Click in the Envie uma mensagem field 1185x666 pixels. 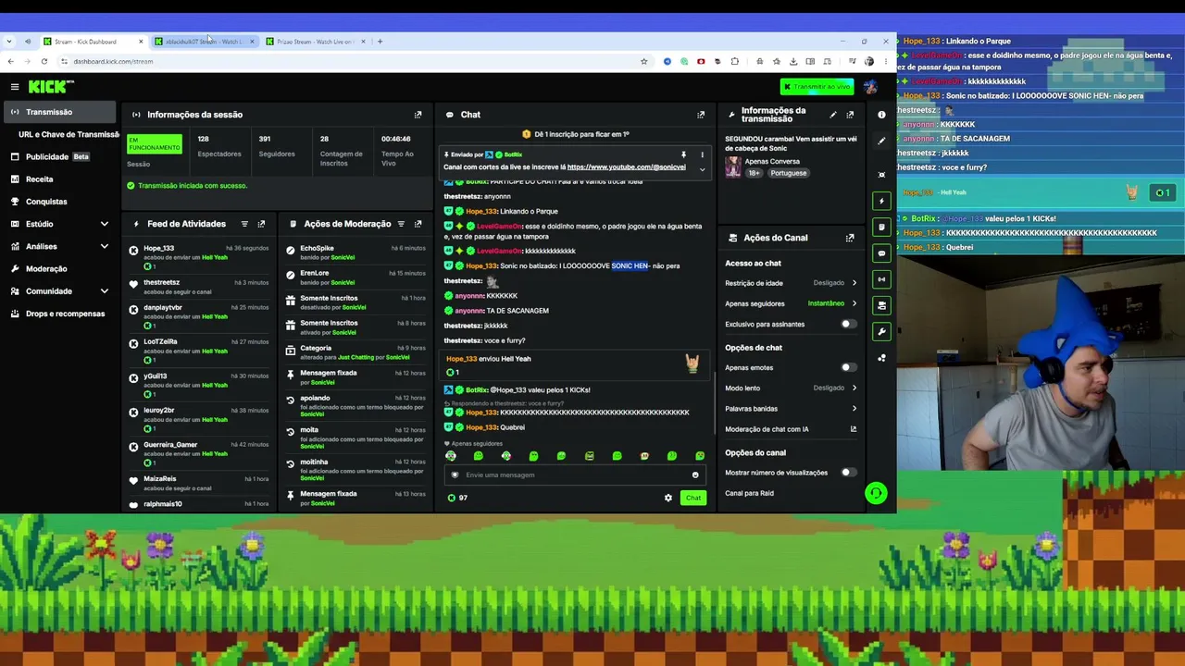(x=574, y=475)
